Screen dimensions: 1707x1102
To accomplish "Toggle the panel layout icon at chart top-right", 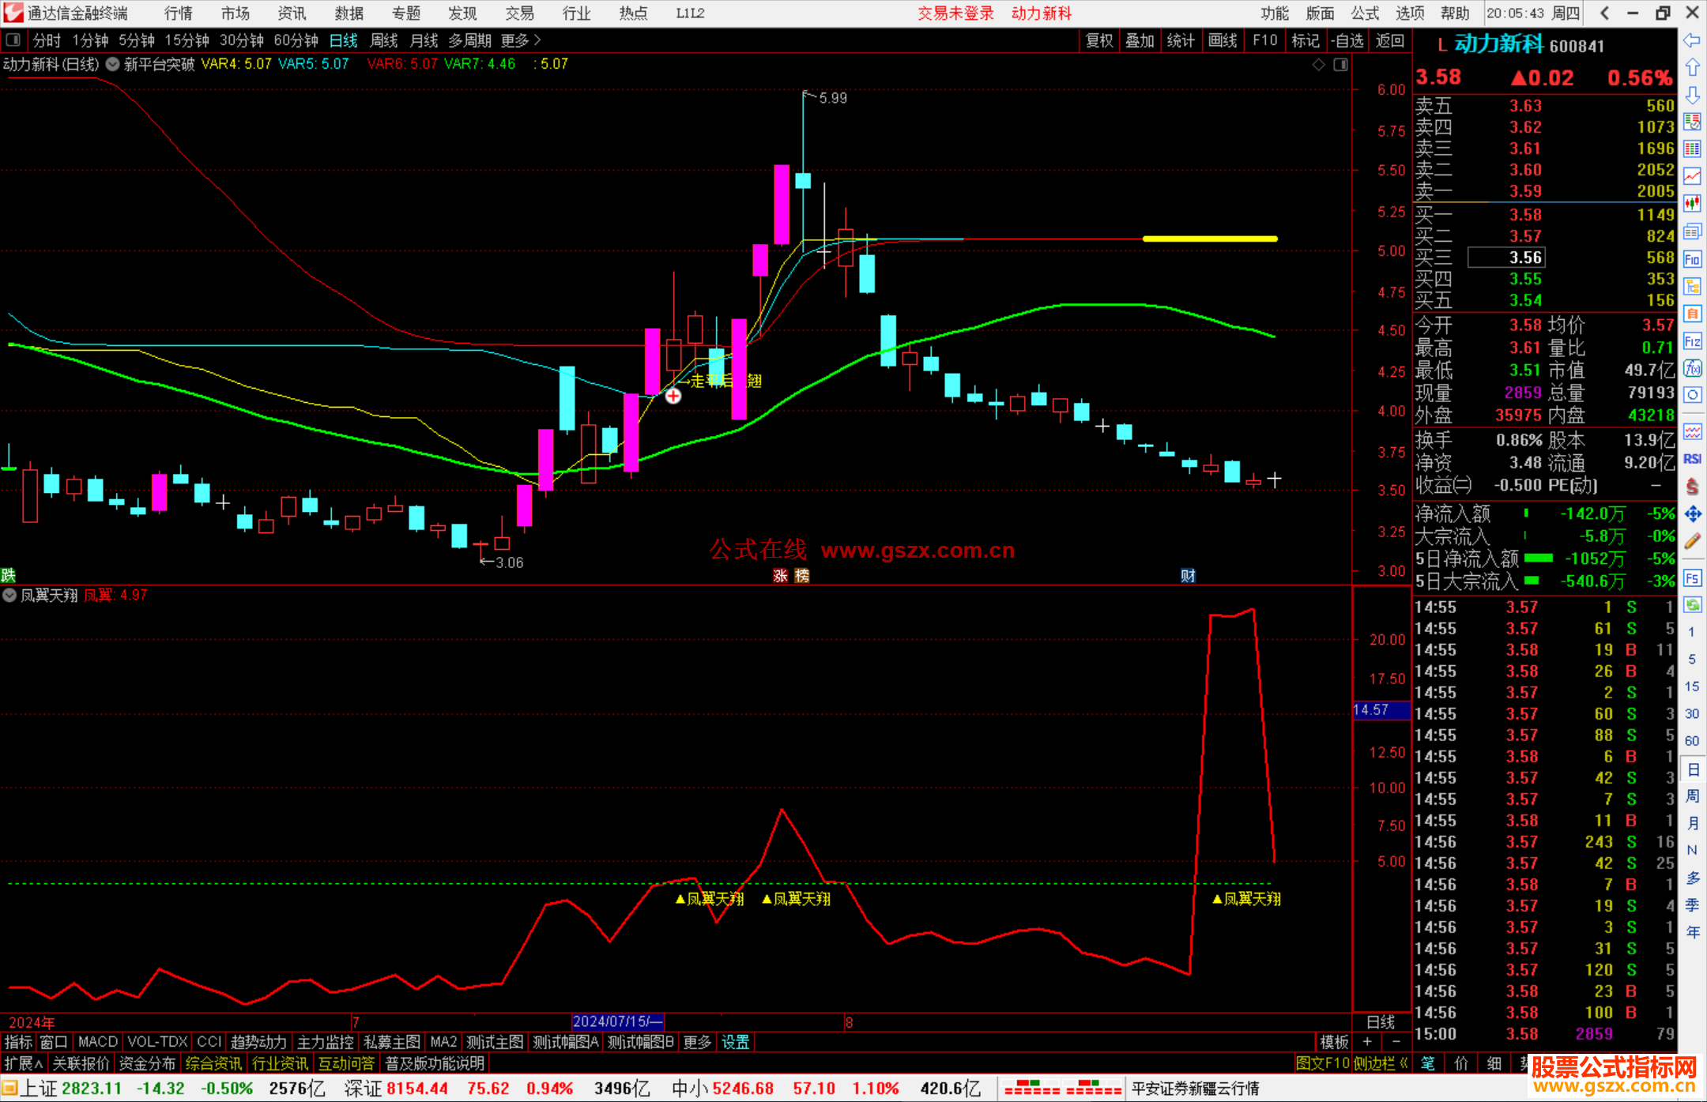I will (1340, 65).
